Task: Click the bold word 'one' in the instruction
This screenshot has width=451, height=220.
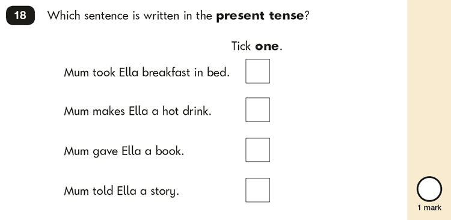Action: tap(267, 46)
